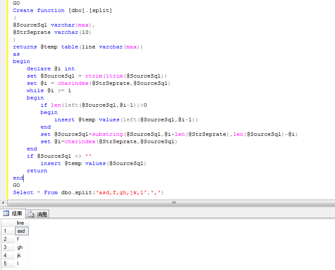Screen dimensions: 335x270
Task: Click the 'set @i=charindex' line inside loop
Action: point(109,141)
